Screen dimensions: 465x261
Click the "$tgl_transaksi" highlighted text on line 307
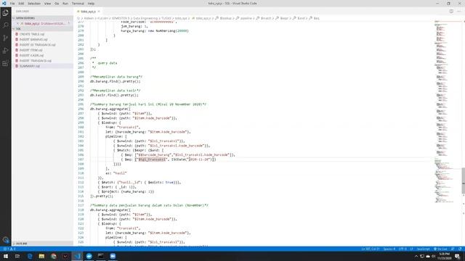tap(152, 159)
